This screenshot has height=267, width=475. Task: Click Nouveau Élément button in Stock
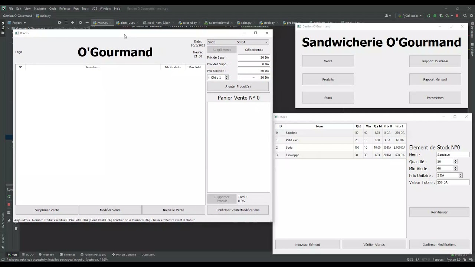click(307, 245)
